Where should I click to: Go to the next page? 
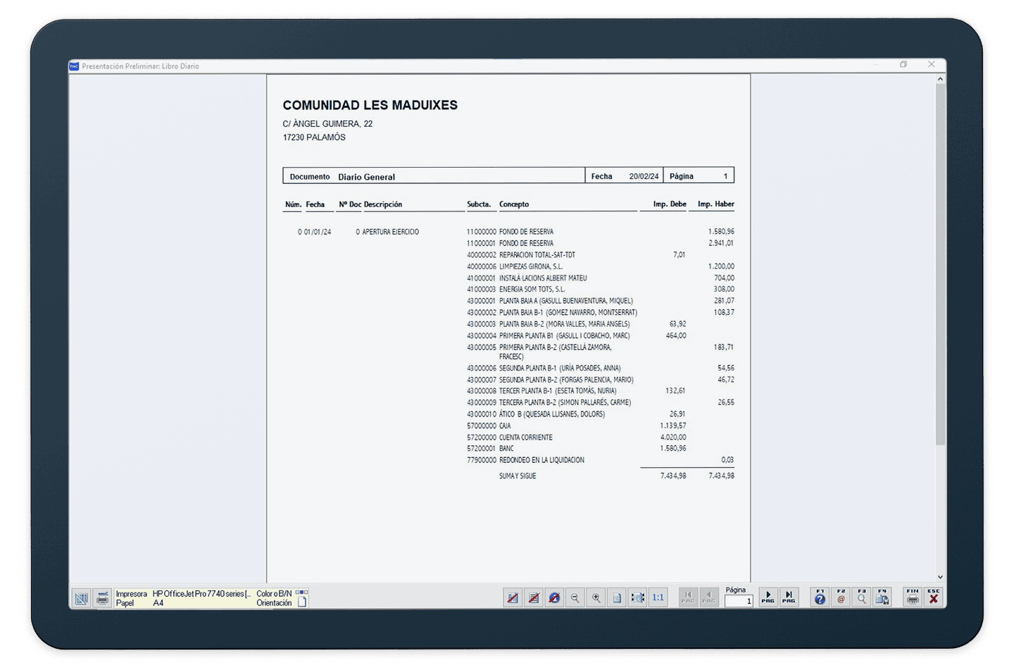[768, 597]
